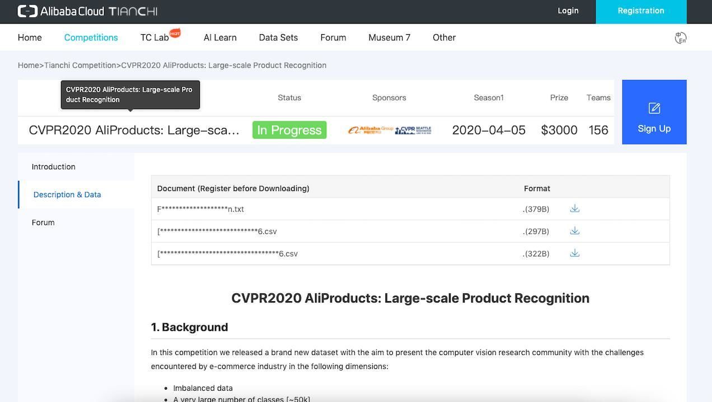
Task: Click the Status column label
Action: click(x=289, y=97)
